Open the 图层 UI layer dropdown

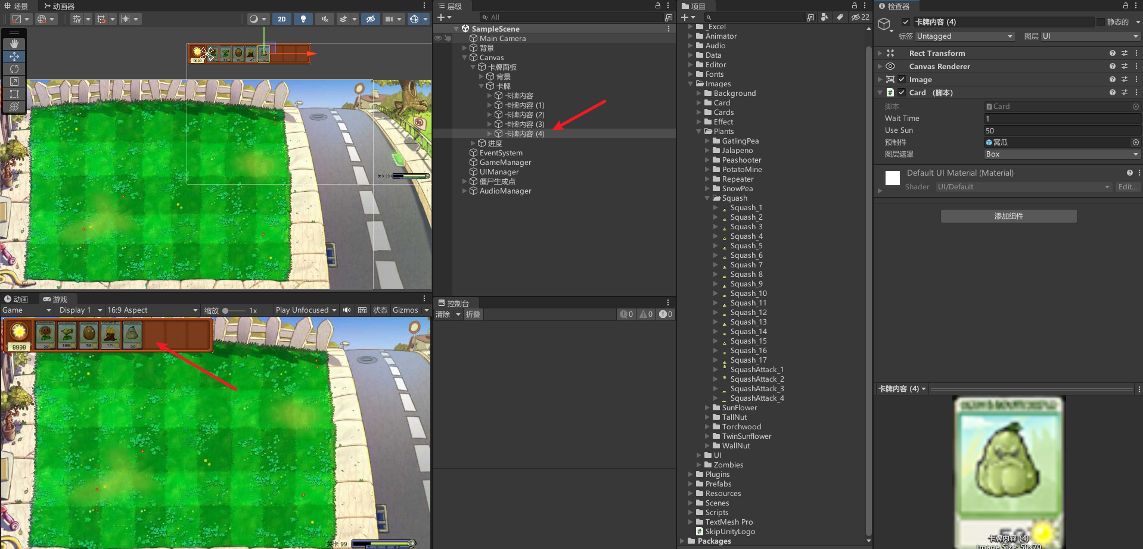coord(1090,36)
